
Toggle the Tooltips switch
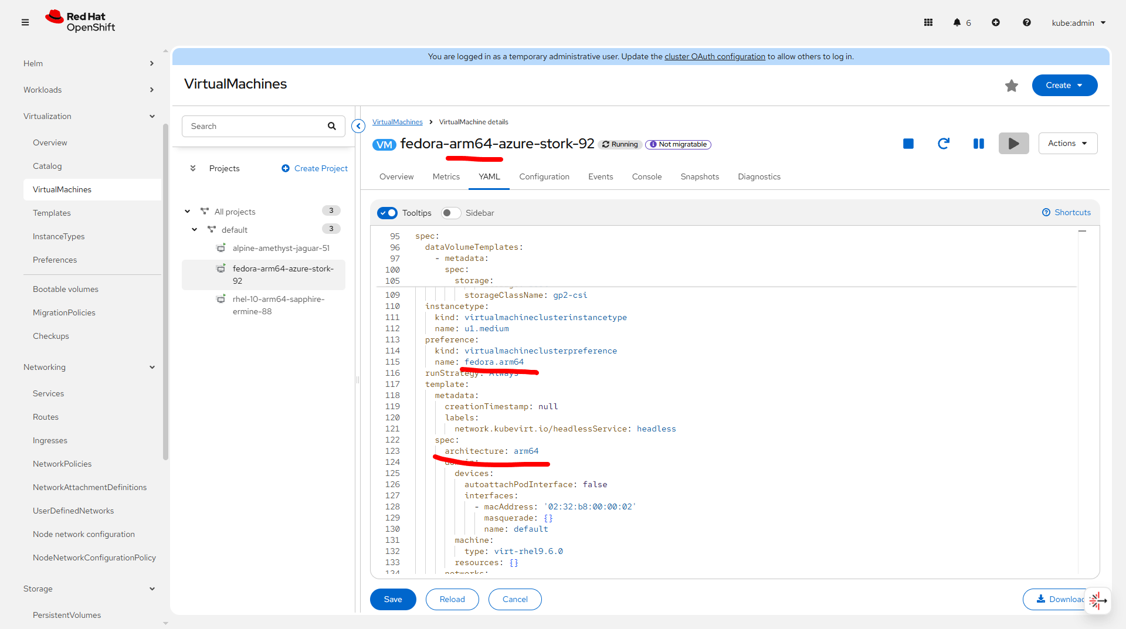point(388,213)
